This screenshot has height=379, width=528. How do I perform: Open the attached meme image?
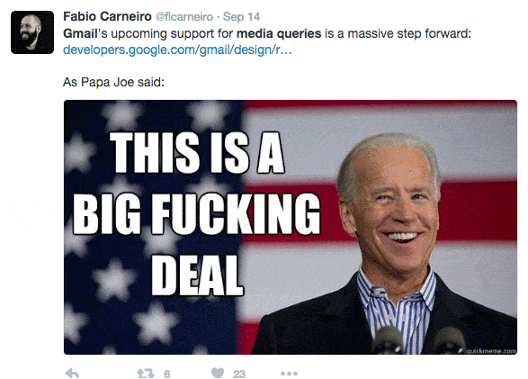click(x=291, y=227)
